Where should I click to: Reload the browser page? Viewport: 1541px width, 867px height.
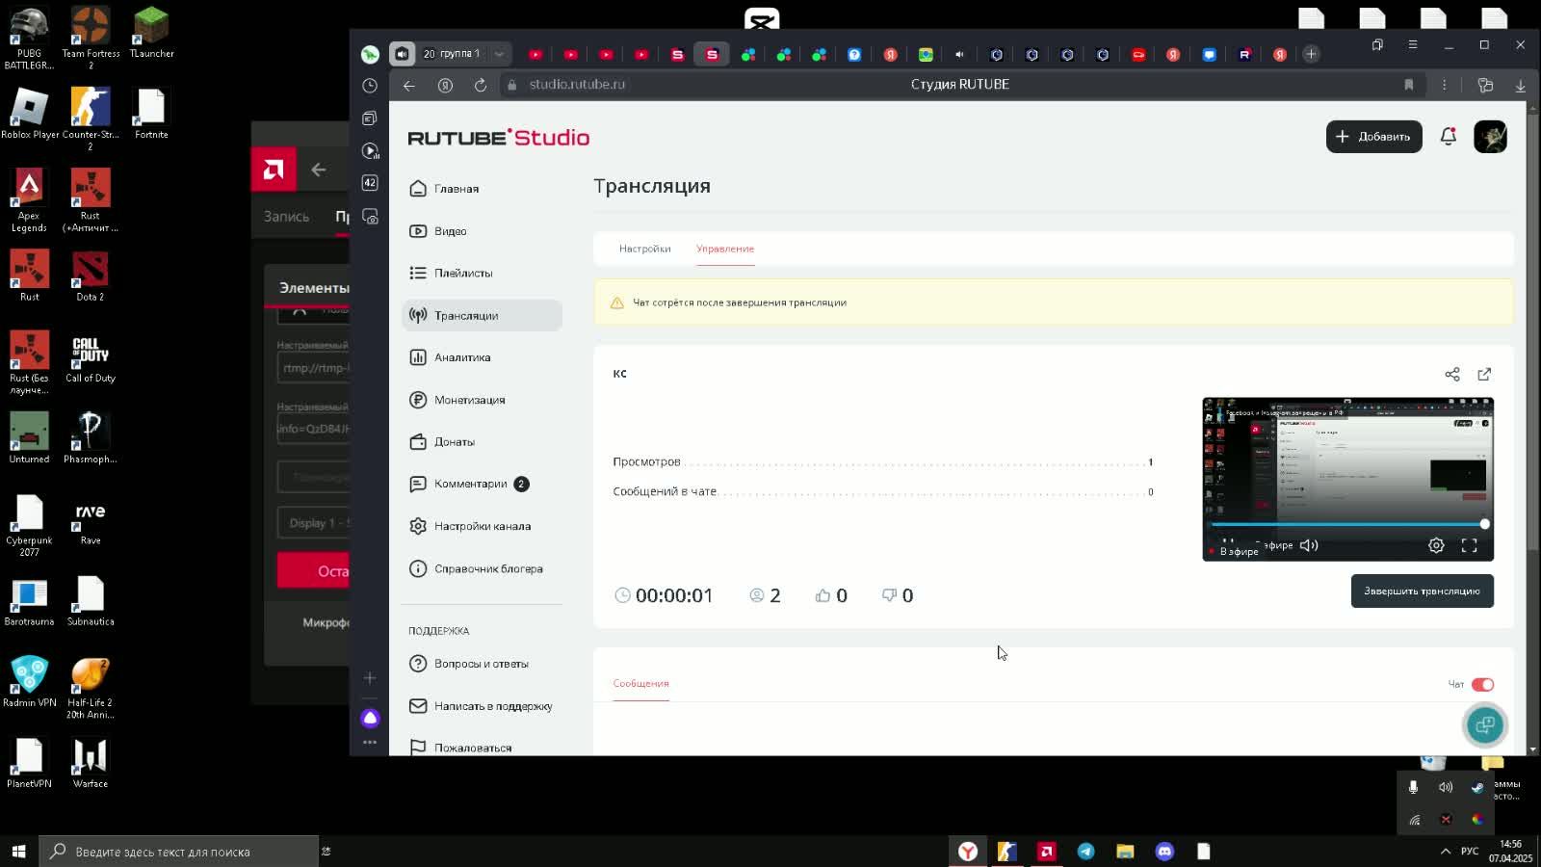481,85
